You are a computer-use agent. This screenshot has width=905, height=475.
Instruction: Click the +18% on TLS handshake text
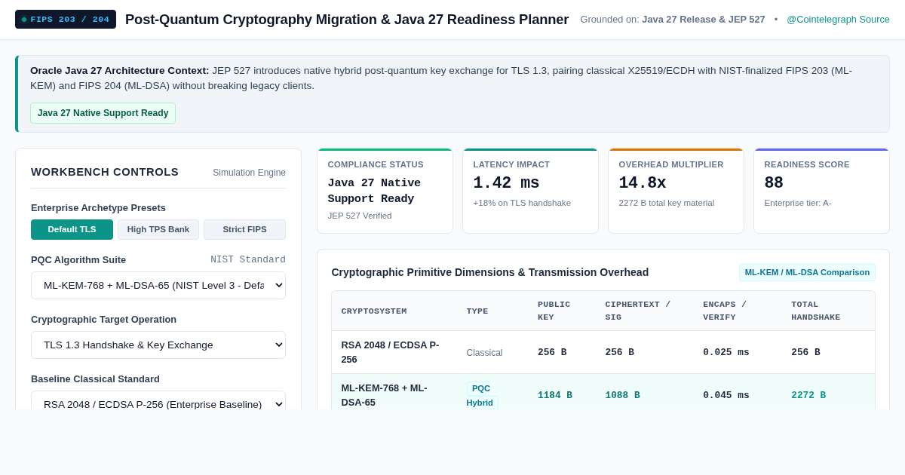click(x=522, y=203)
